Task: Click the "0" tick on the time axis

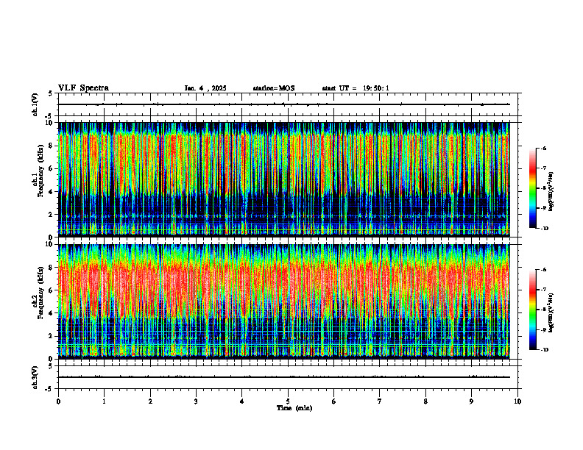Action: (x=58, y=401)
